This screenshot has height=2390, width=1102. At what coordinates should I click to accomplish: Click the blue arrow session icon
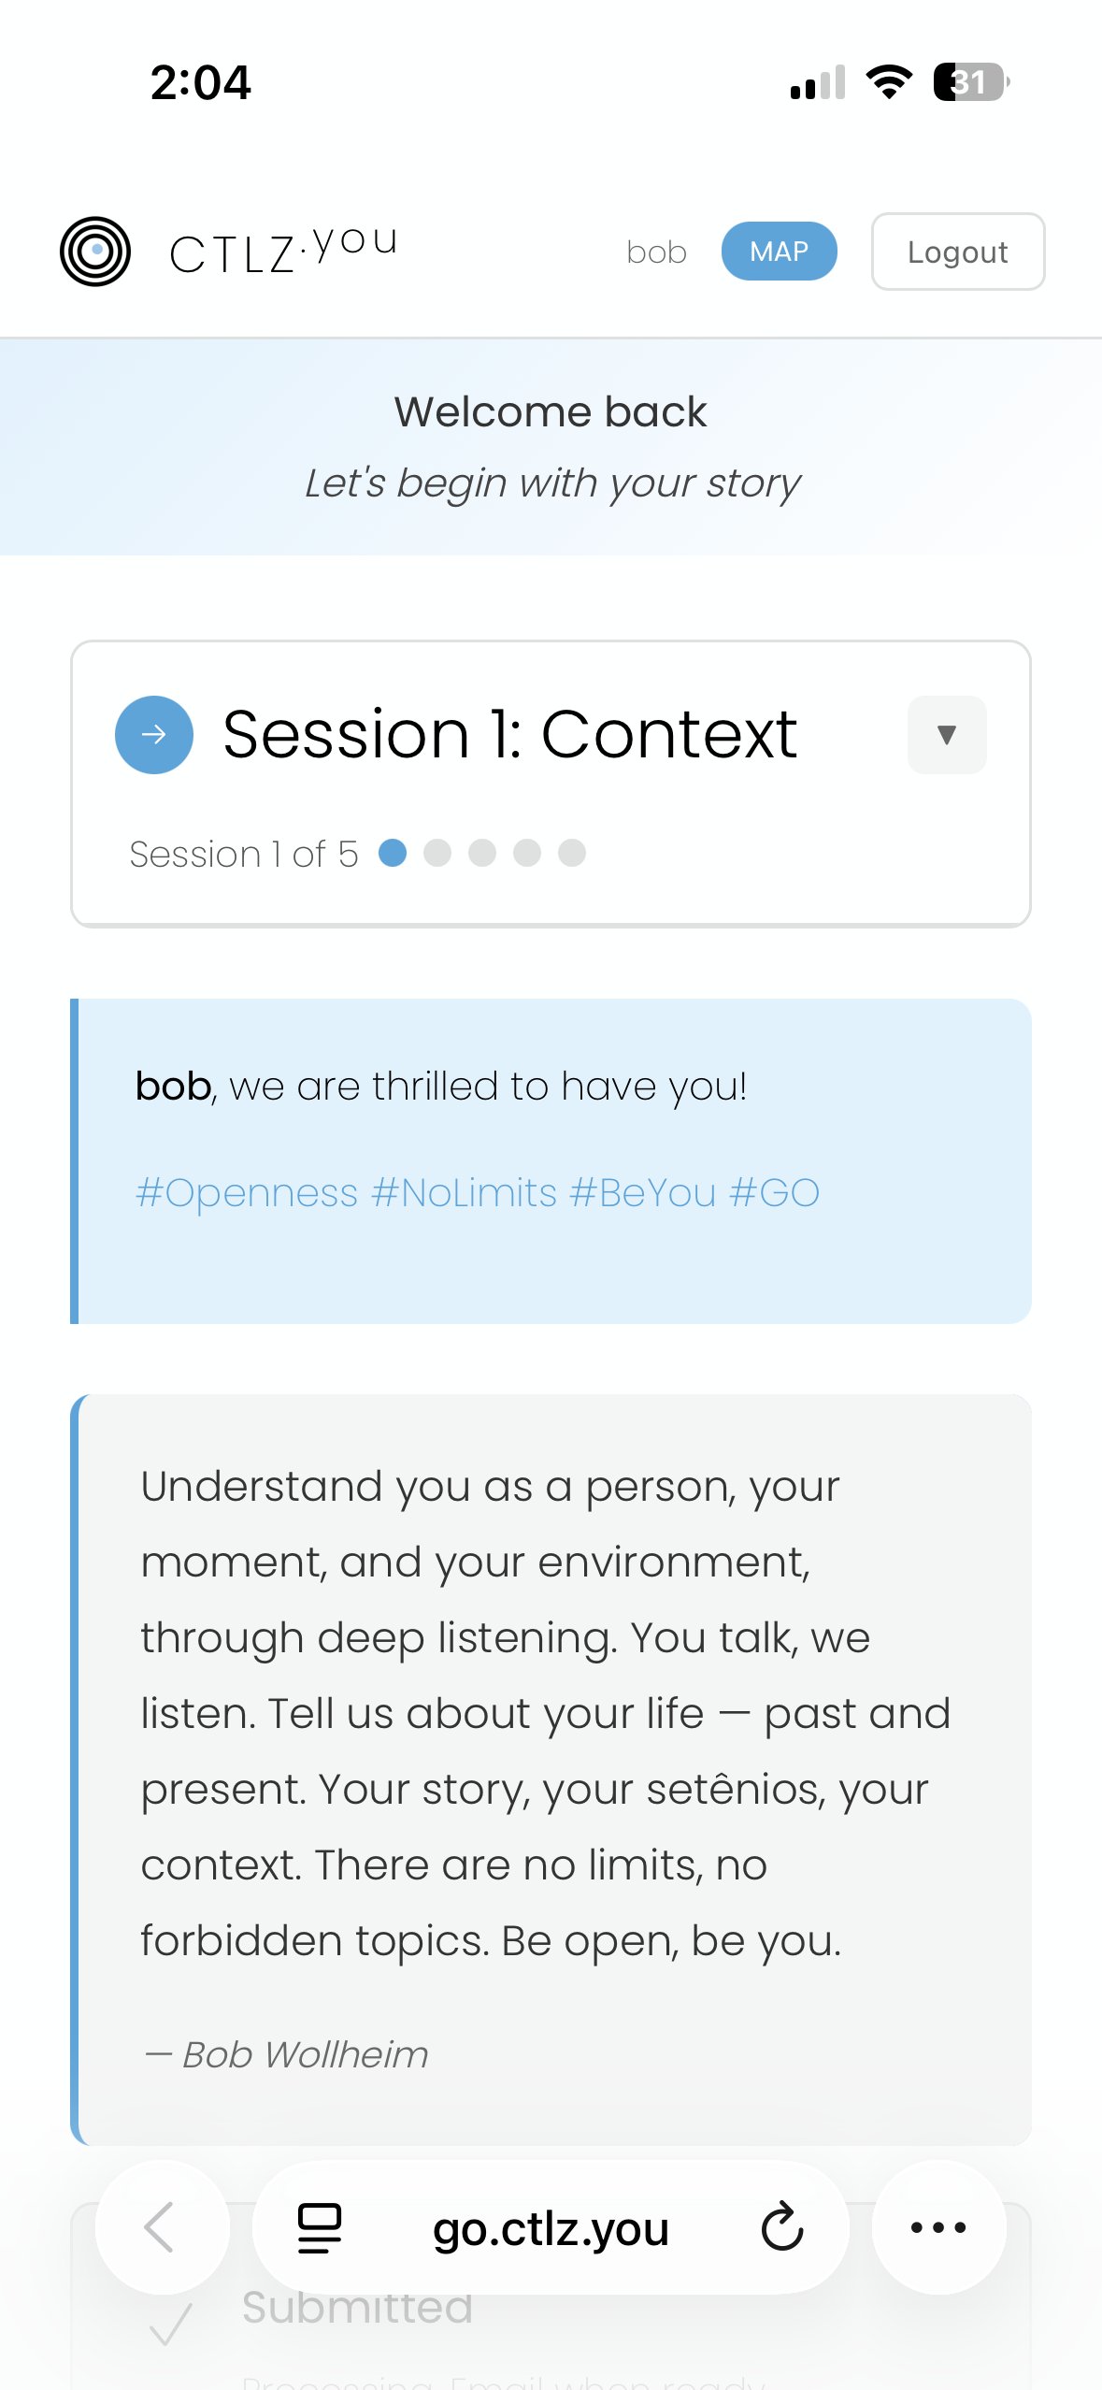[x=154, y=735]
